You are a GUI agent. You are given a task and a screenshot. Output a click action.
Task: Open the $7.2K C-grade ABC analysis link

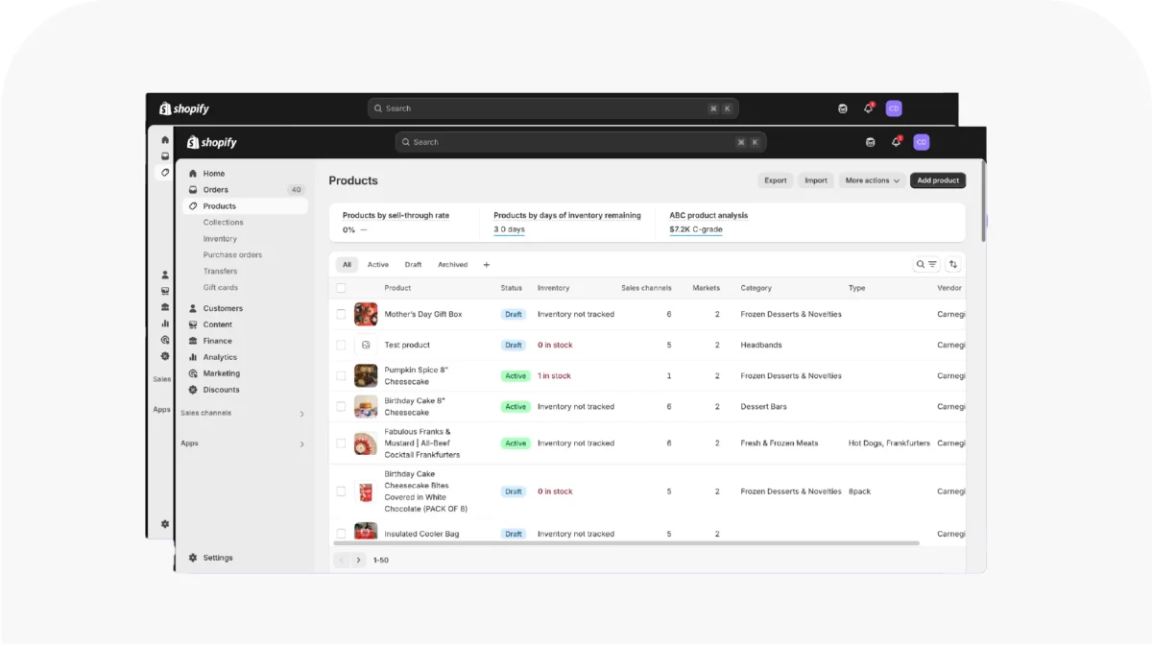point(696,229)
